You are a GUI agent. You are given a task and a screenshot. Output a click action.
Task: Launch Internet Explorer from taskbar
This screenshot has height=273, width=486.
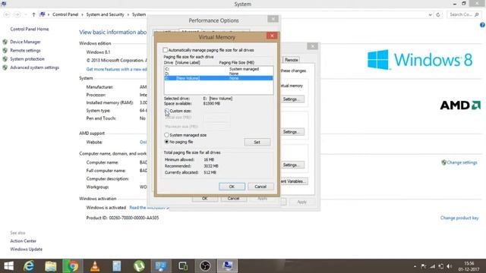point(29,266)
